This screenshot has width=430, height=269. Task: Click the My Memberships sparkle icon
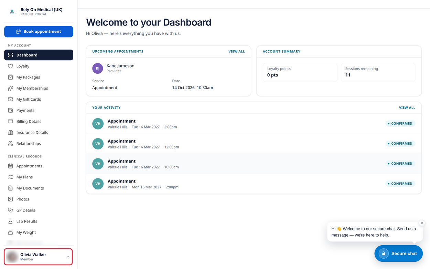[10, 88]
